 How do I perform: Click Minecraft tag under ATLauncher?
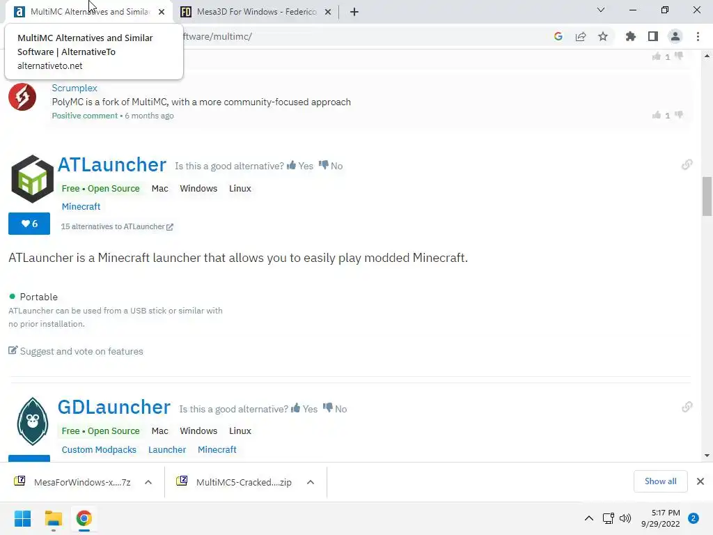[x=81, y=206]
